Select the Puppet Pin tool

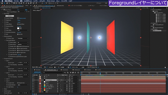pyautogui.click(x=36, y=3)
